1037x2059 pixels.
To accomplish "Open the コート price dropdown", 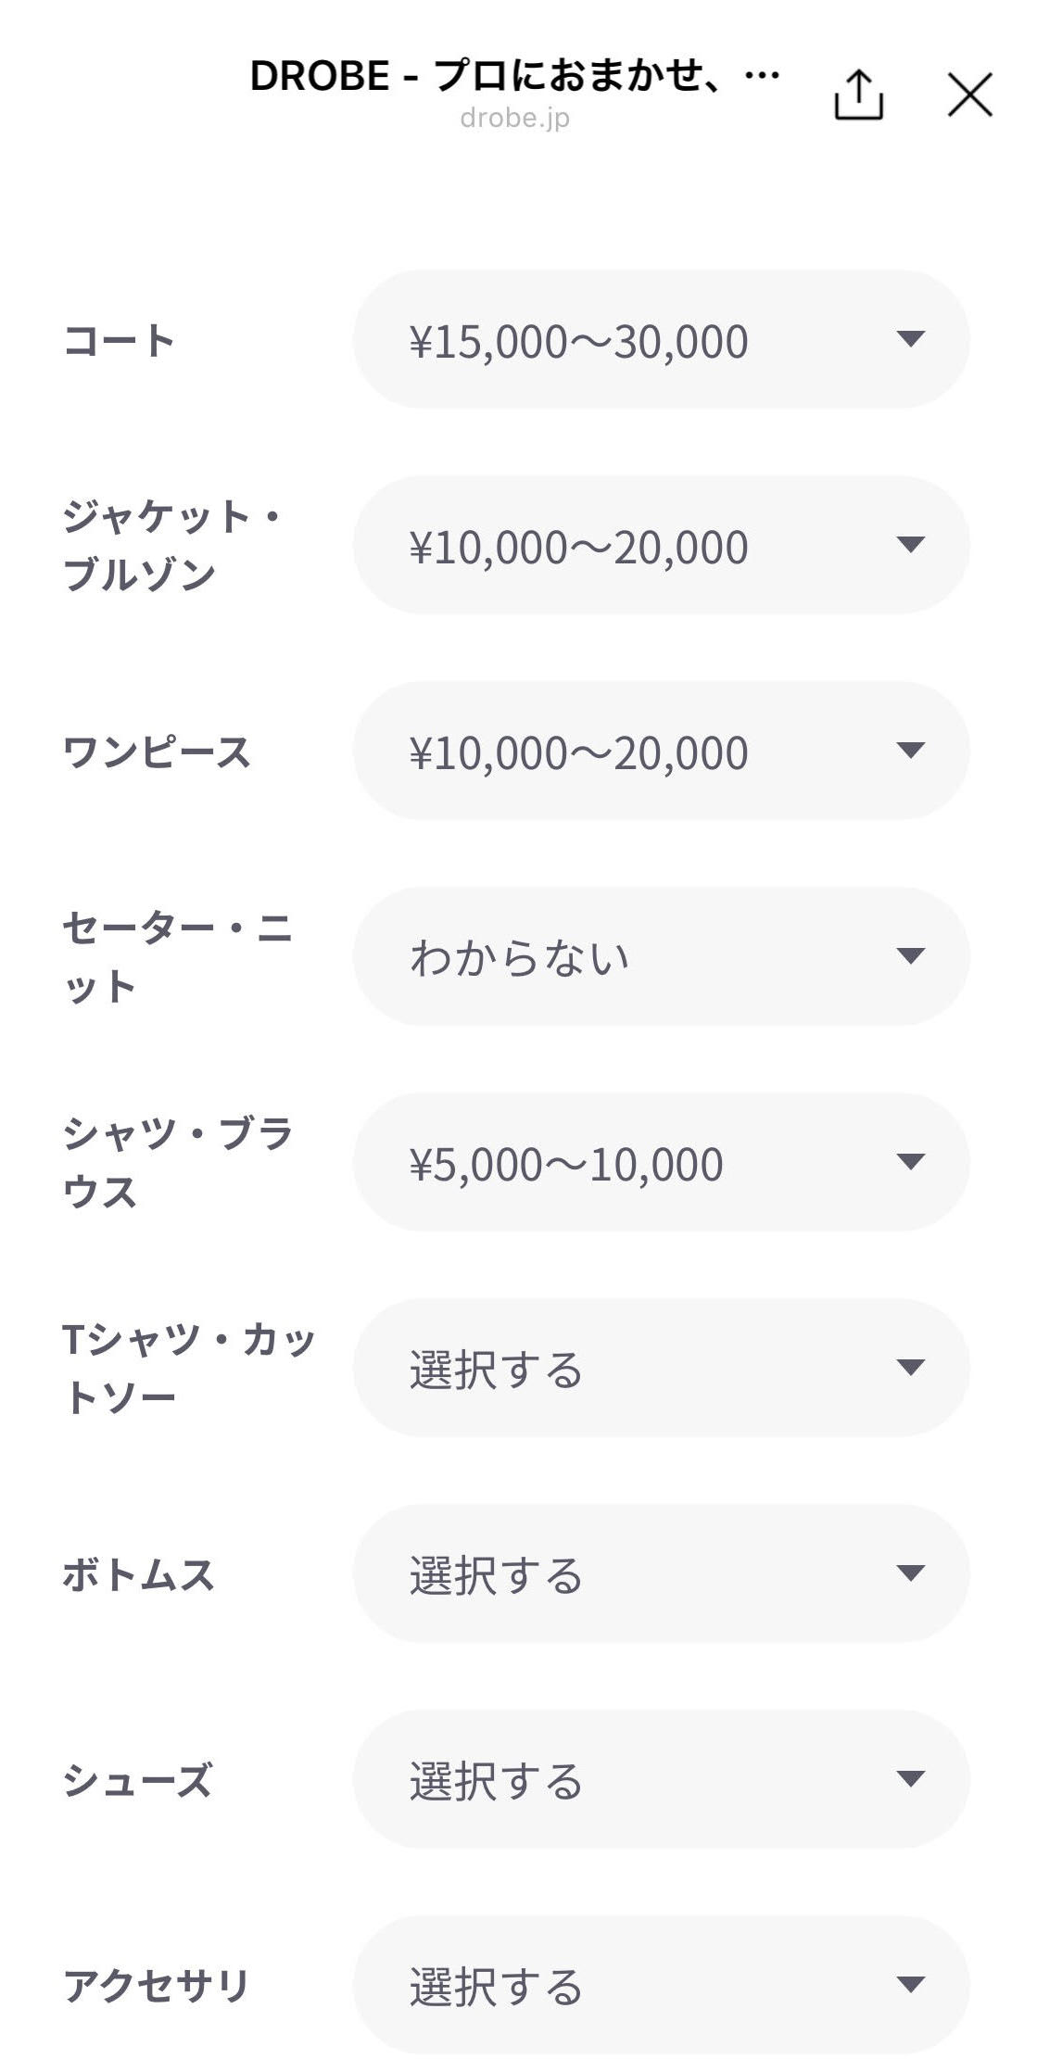I will (660, 339).
